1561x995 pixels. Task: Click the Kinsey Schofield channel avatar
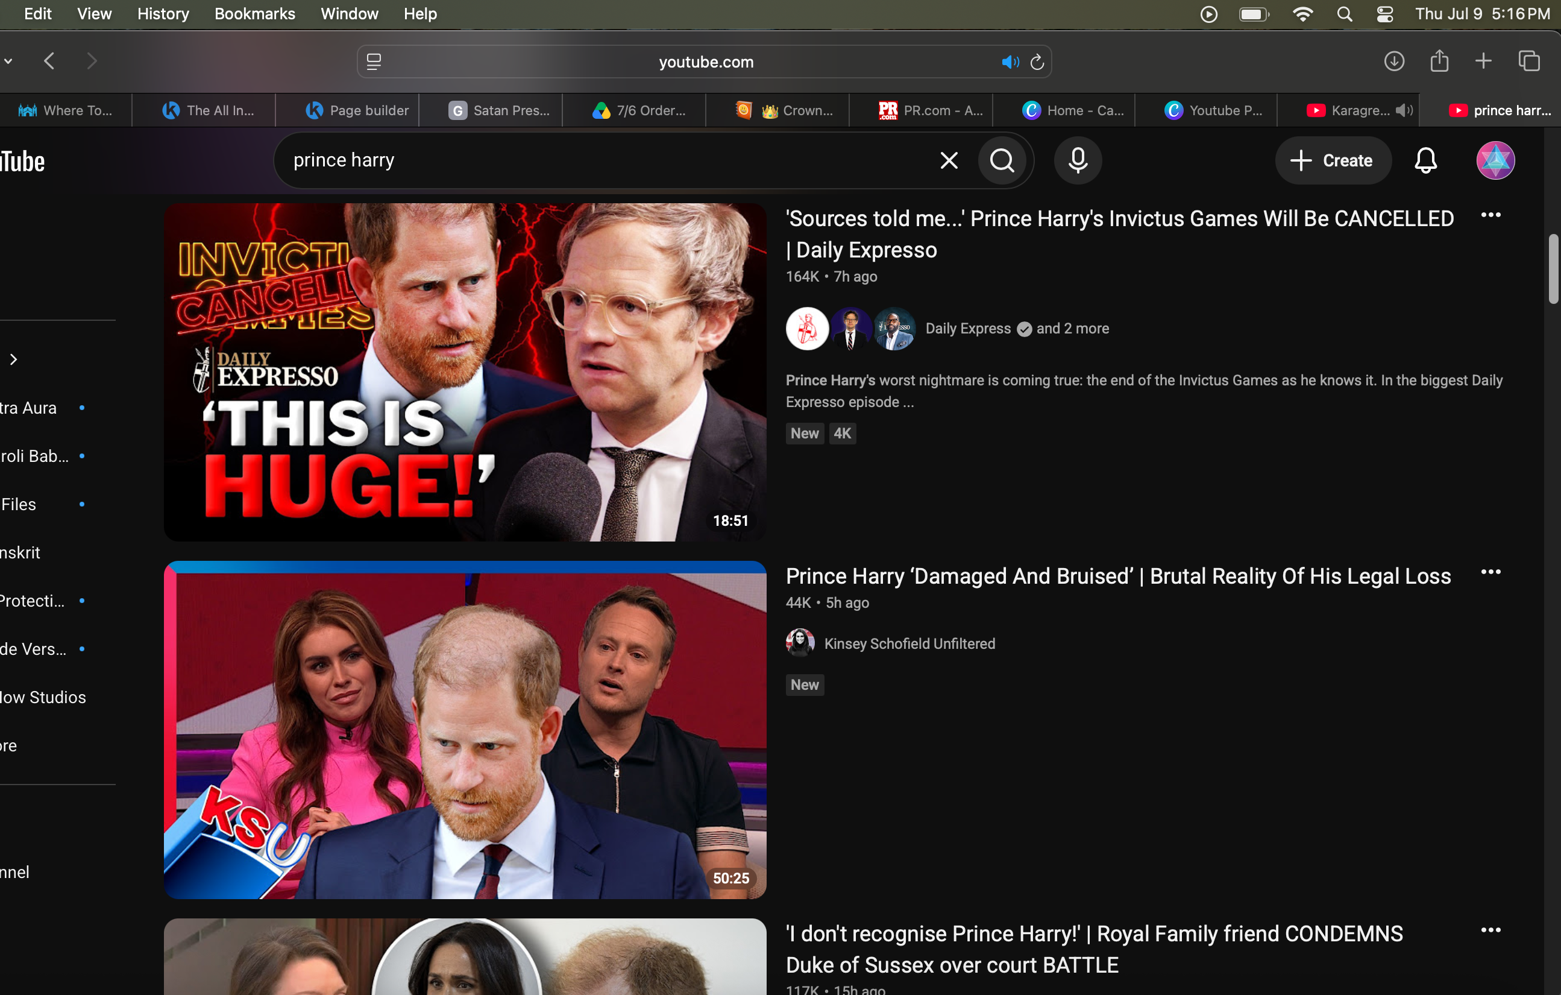coord(800,643)
